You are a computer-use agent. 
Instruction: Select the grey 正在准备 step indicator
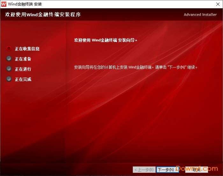[9, 59]
